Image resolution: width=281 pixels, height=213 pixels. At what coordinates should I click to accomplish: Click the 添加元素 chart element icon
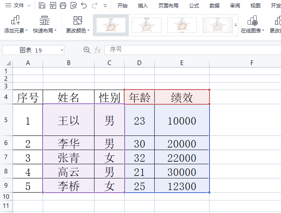[15, 20]
